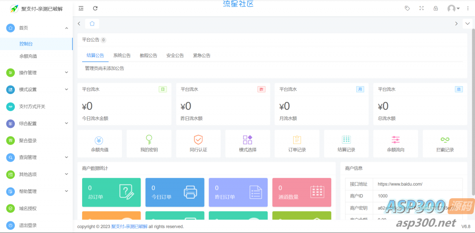Screen dimensions: 475x233
Task: Open 我的密钥 key icon shortcut
Action: tap(149, 140)
